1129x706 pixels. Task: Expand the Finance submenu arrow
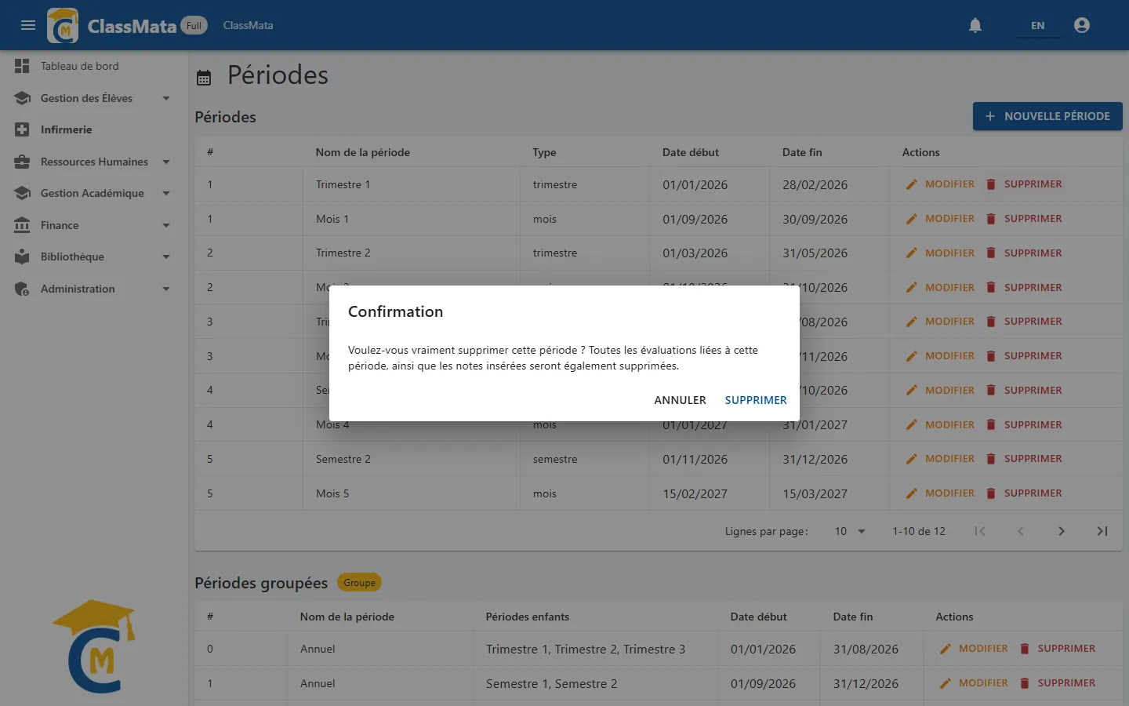click(x=166, y=225)
